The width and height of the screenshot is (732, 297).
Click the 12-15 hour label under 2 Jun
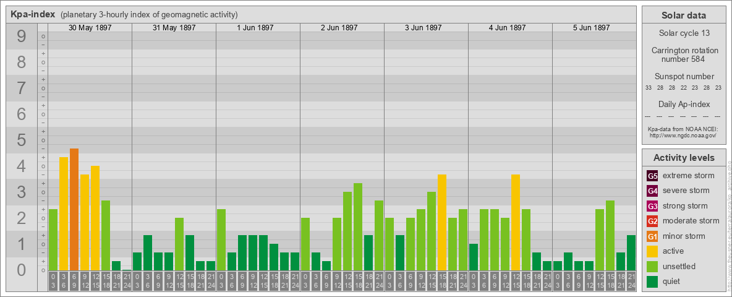click(x=347, y=282)
